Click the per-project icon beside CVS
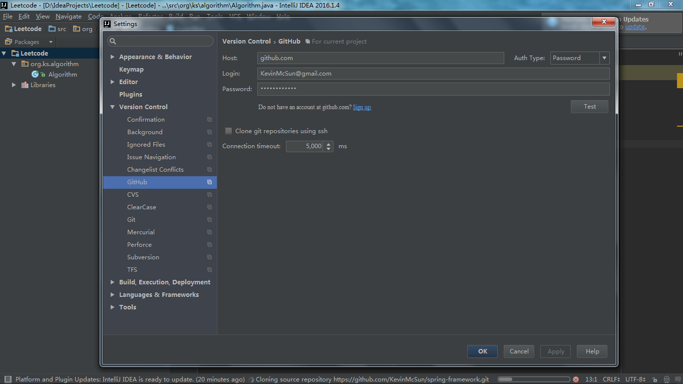The width and height of the screenshot is (683, 384). click(210, 195)
